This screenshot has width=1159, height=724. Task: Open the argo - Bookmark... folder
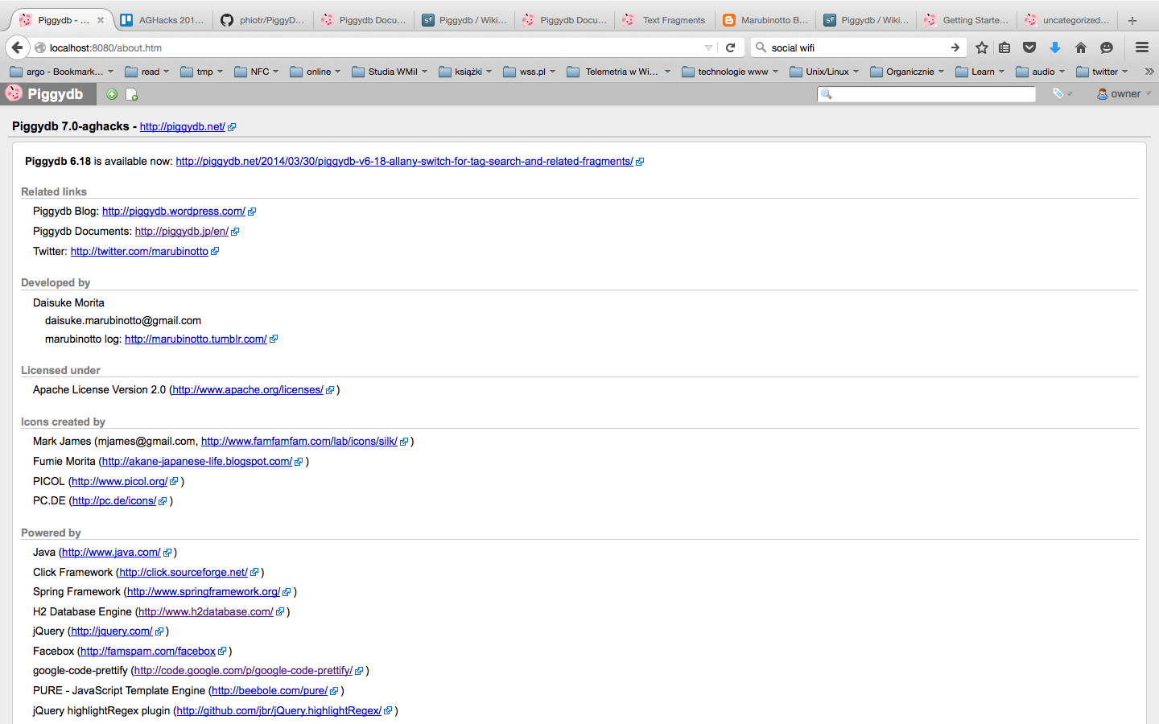click(62, 72)
